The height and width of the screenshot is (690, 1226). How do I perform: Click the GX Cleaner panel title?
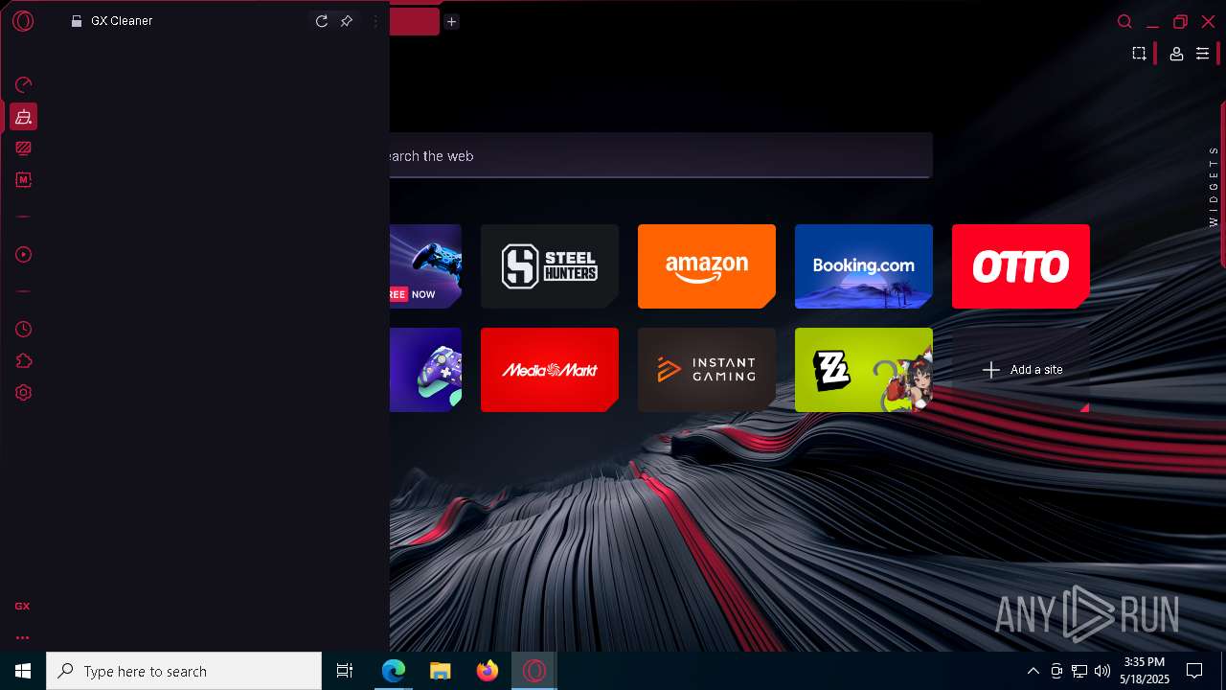pos(122,21)
